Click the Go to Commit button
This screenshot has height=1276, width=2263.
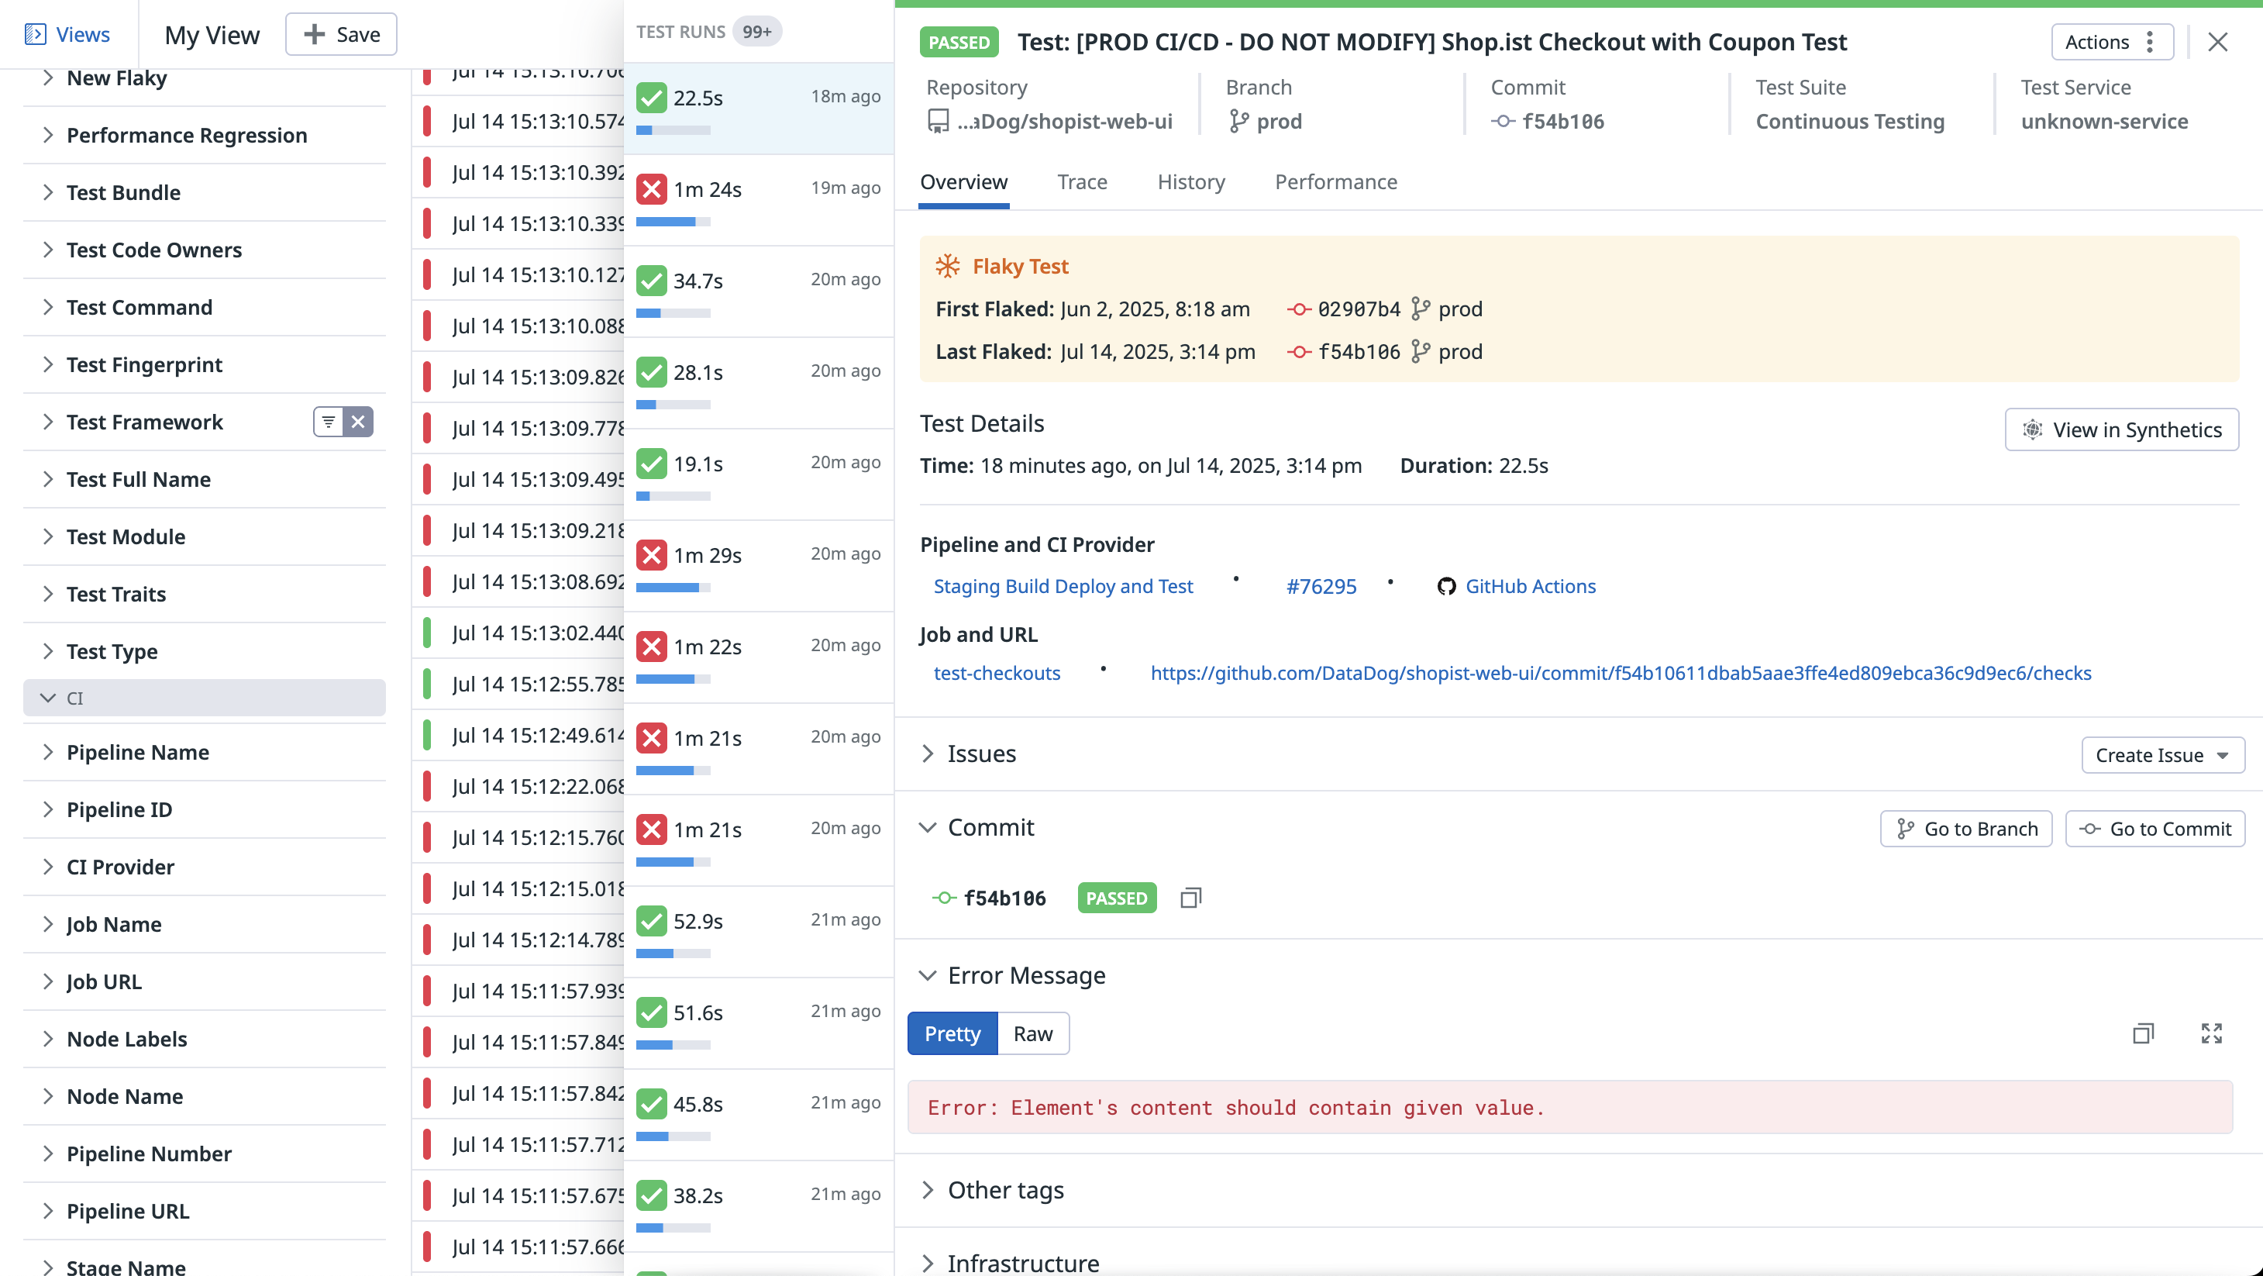(x=2154, y=829)
